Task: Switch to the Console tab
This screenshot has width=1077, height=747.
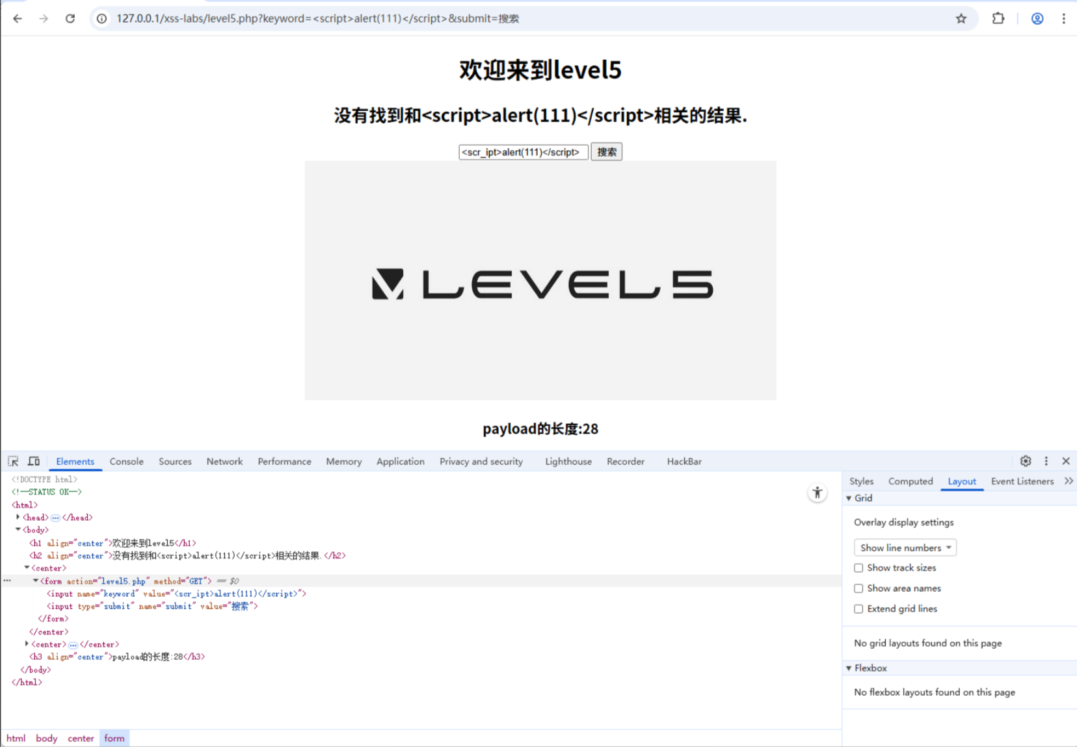Action: click(x=126, y=461)
